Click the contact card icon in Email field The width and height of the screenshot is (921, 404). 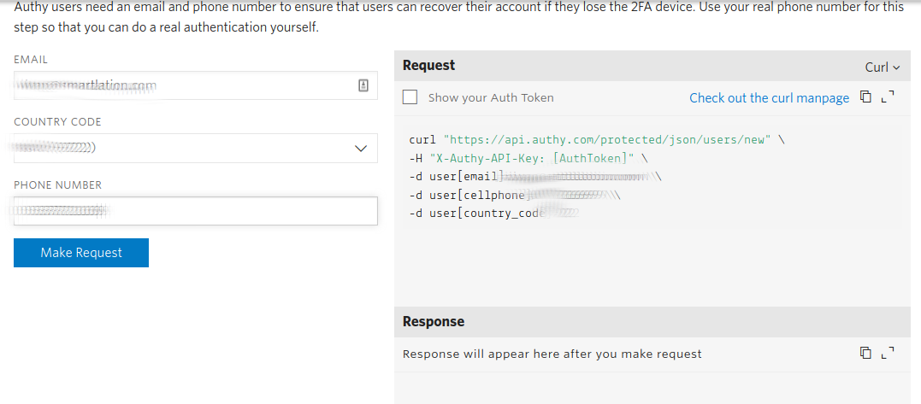click(363, 85)
